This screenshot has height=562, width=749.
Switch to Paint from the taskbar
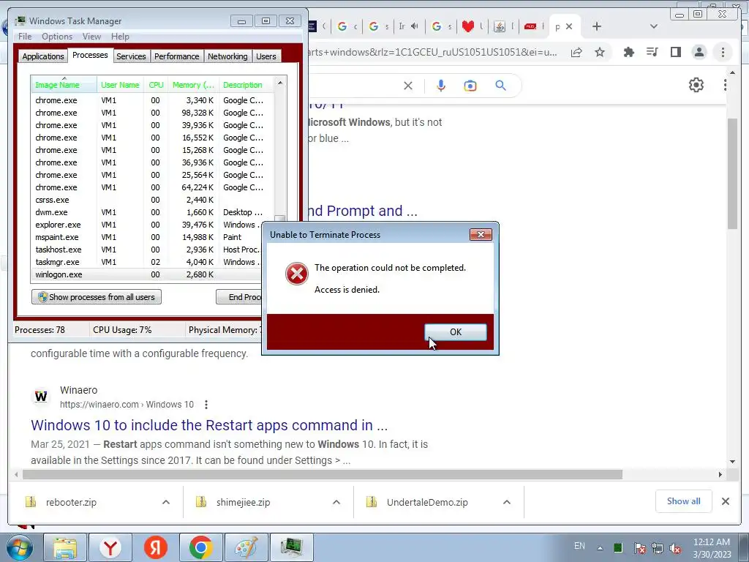tap(246, 547)
